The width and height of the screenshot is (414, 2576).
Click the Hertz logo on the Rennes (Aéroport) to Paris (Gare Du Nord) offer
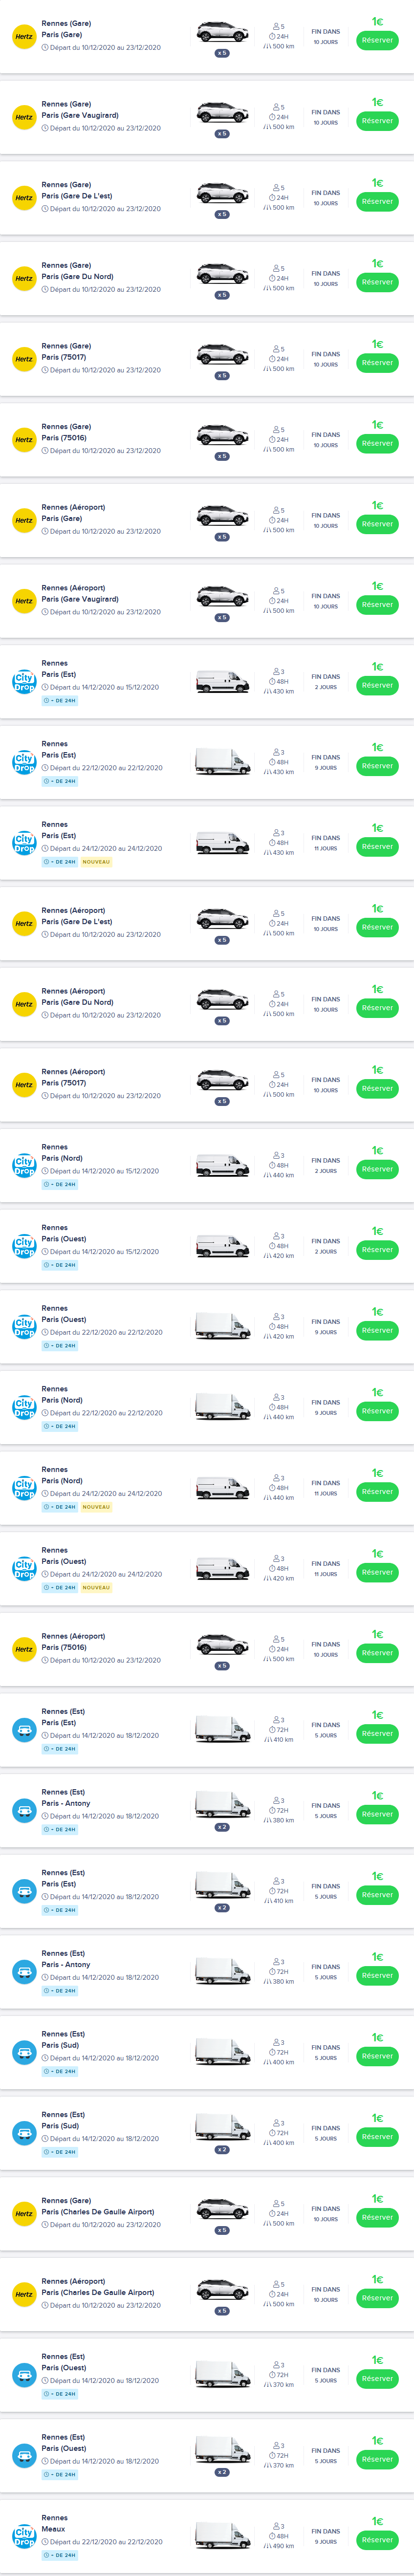pyautogui.click(x=23, y=1004)
